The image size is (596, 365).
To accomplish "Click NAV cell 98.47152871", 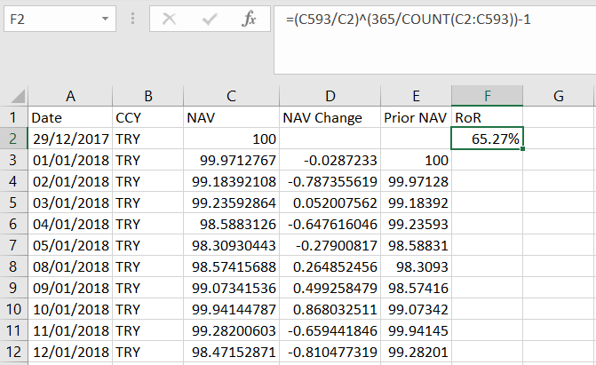I will coord(231,352).
